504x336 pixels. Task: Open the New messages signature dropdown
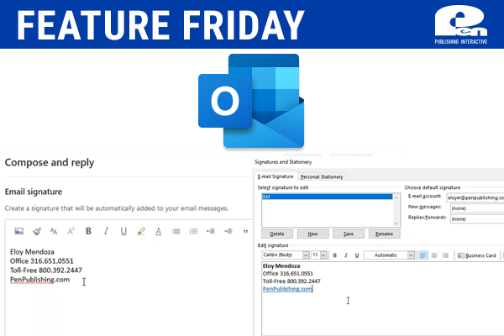[477, 208]
